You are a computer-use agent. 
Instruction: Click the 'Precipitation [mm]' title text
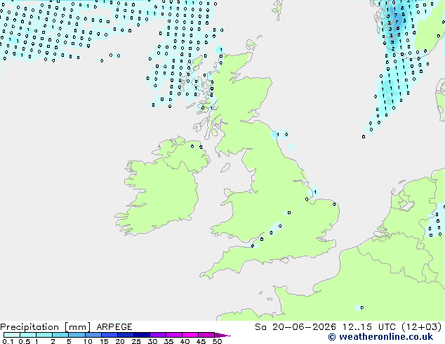(x=46, y=327)
